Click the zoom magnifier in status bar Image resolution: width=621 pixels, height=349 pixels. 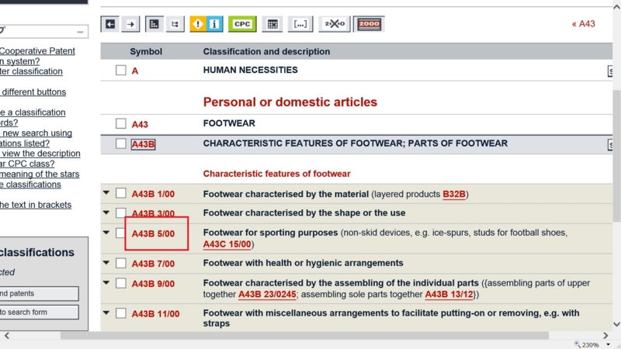(577, 344)
